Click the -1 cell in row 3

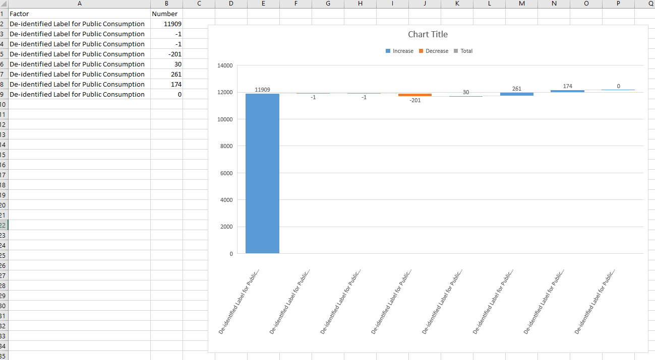coord(166,34)
